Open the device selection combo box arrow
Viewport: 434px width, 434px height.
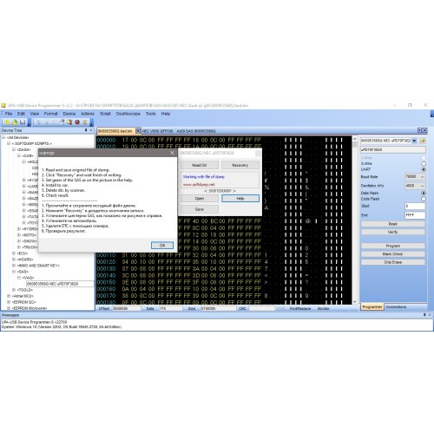click(x=414, y=141)
